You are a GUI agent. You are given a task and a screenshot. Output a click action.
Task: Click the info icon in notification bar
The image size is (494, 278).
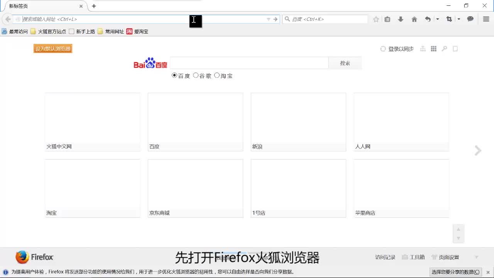5,272
